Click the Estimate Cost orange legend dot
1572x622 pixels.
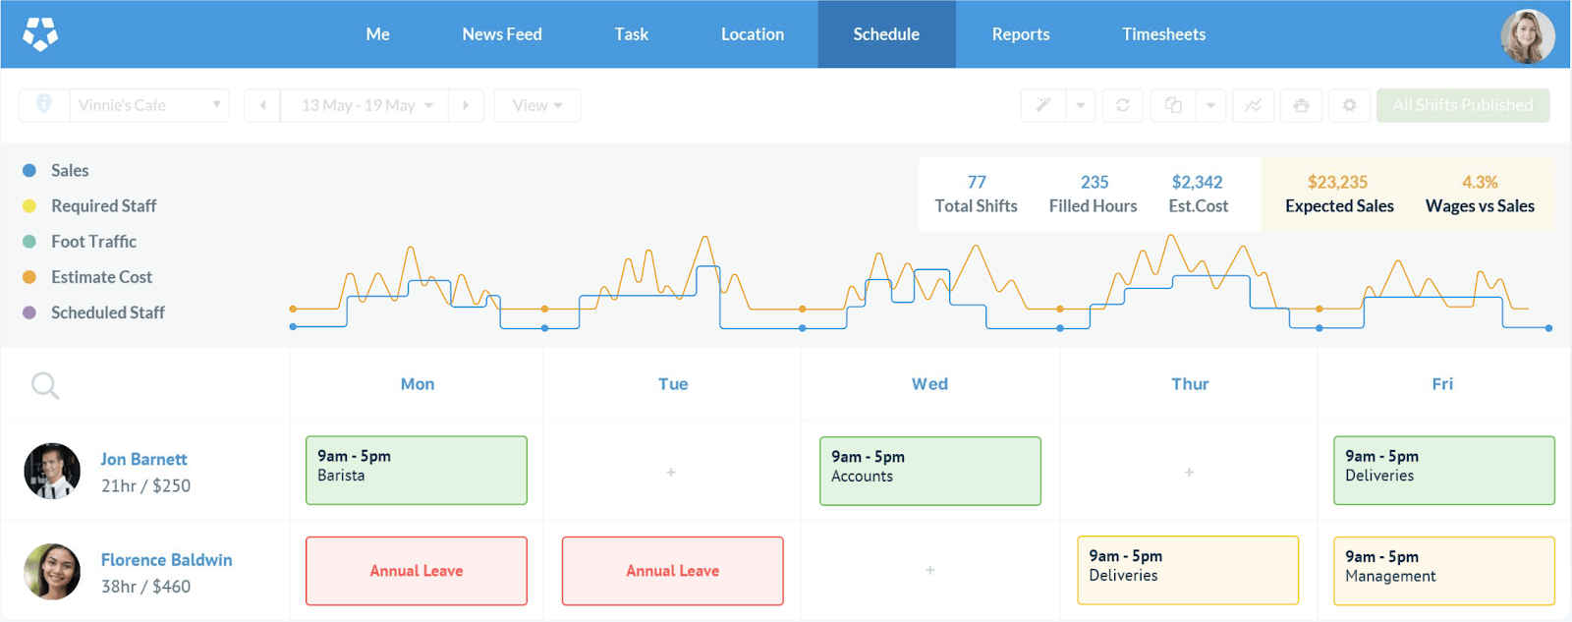point(29,277)
